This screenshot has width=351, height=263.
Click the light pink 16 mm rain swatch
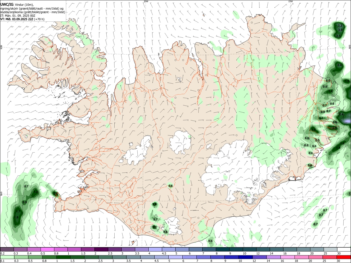287,257
